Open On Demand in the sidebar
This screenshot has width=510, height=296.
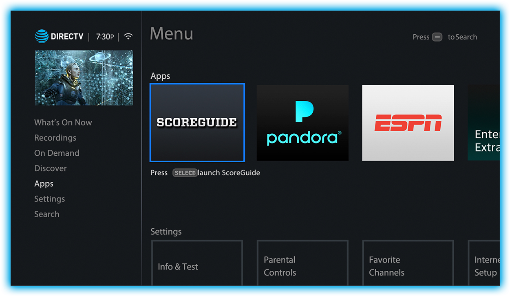[57, 153]
